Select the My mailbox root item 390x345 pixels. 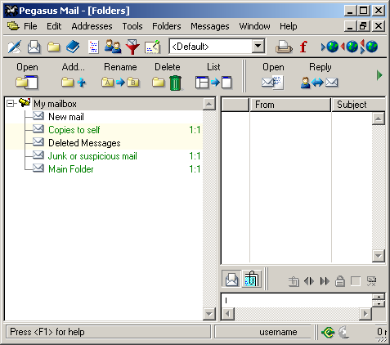(x=55, y=104)
